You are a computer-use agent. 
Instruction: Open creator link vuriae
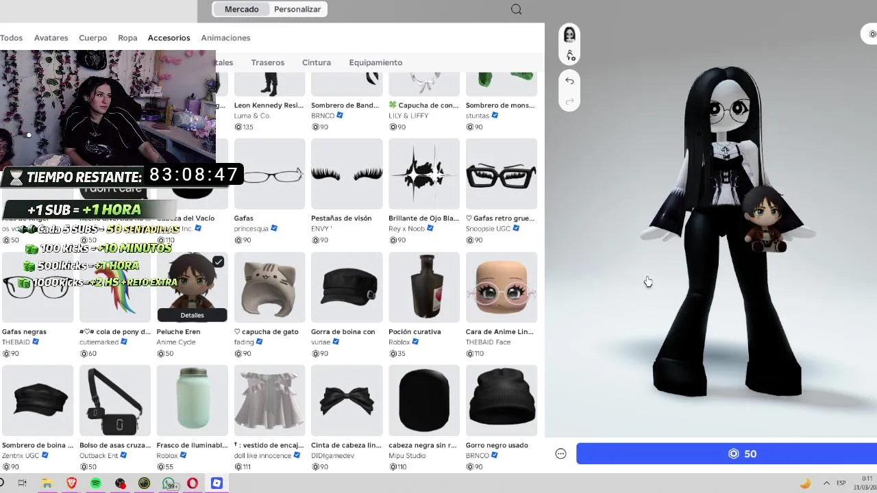(x=322, y=342)
